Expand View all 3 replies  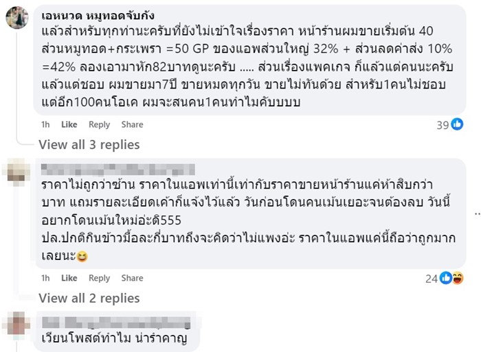[x=89, y=145]
